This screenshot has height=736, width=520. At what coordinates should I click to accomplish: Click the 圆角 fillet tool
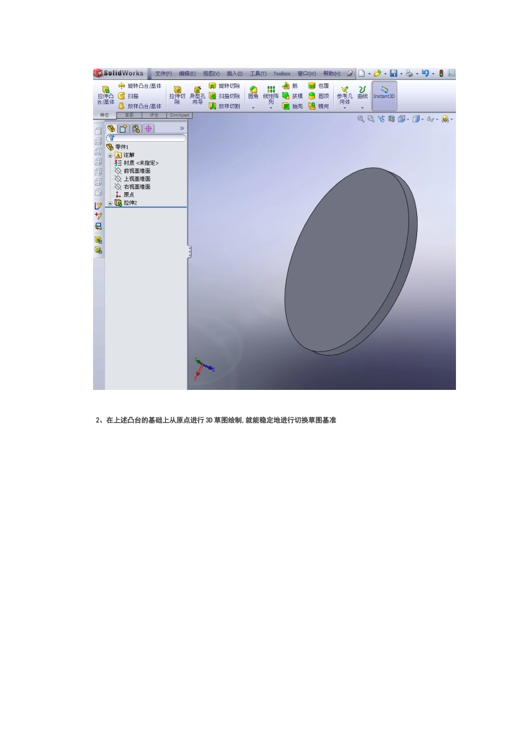pos(253,93)
